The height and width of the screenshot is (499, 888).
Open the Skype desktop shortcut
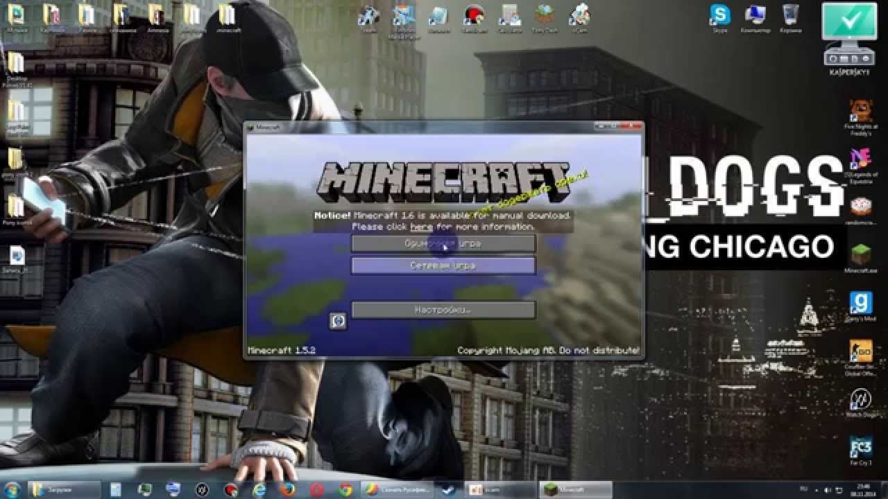[721, 18]
